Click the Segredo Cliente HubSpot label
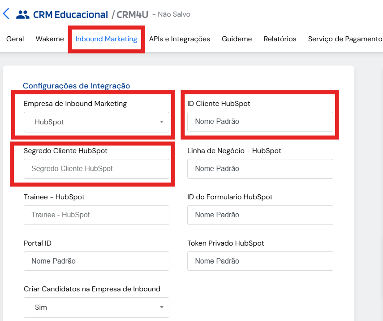 65,150
